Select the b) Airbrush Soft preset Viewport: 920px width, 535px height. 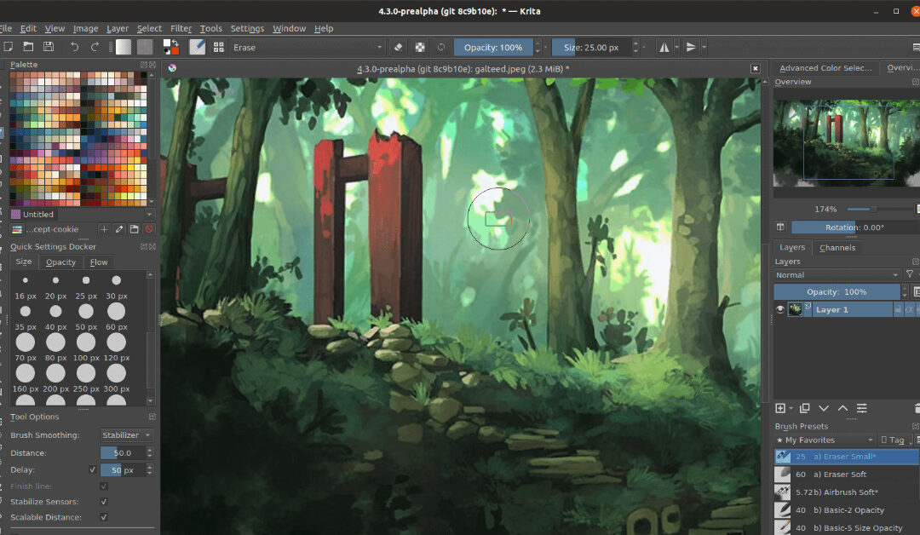(x=847, y=492)
